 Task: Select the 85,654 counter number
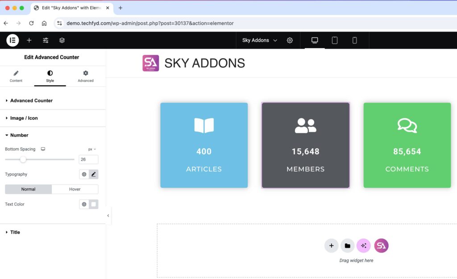407,152
